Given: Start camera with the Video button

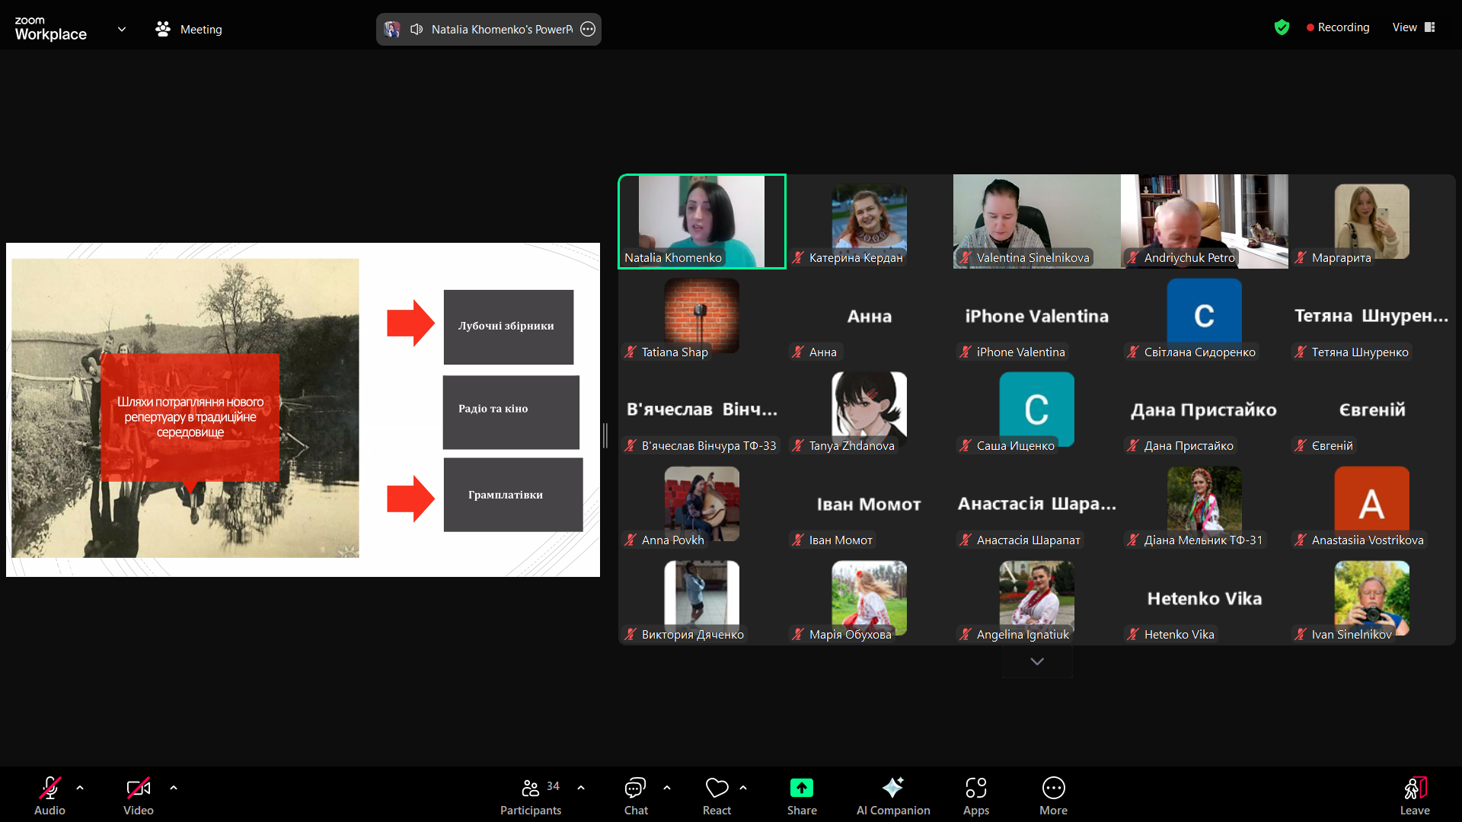Looking at the screenshot, I should click(x=138, y=795).
